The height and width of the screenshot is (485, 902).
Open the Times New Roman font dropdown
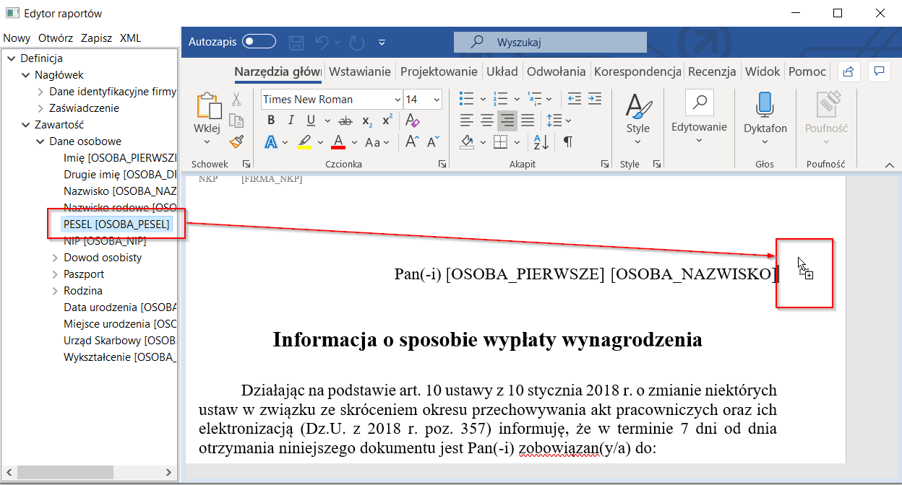pos(397,100)
